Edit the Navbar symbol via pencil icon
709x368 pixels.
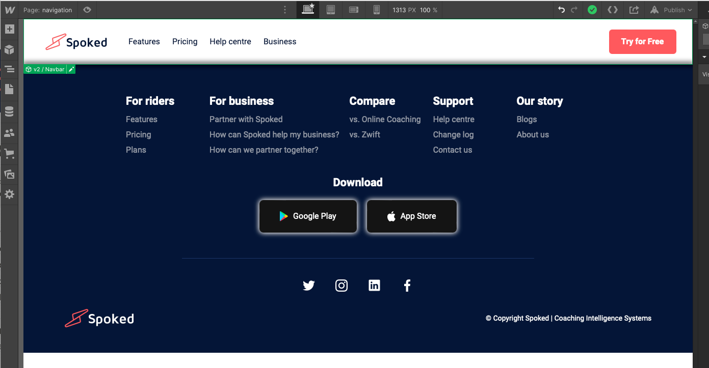tap(71, 69)
